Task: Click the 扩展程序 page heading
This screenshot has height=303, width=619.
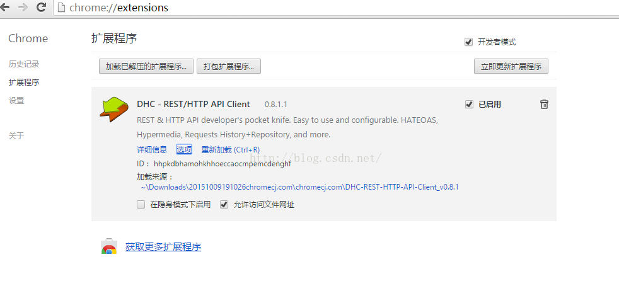Action: 114,38
